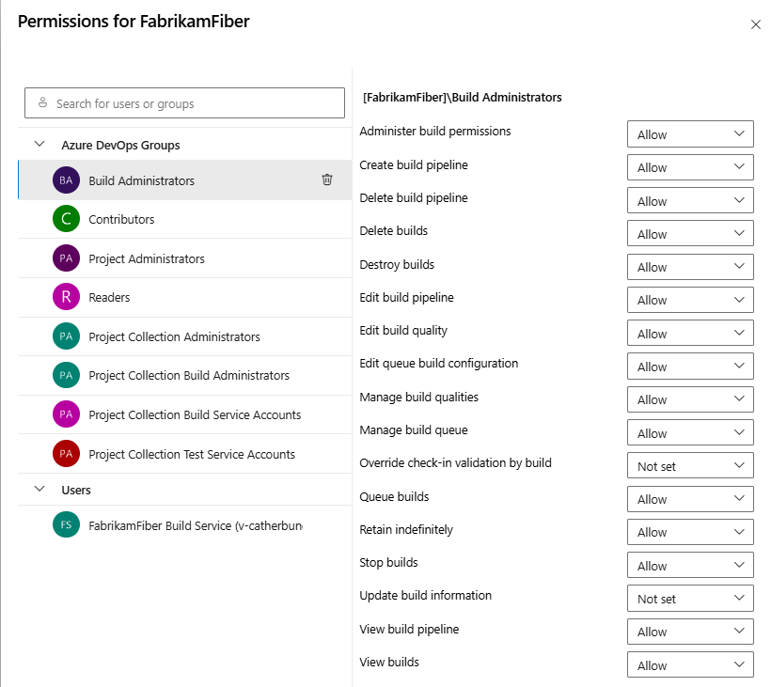Open the Administer build permissions dropdown
Viewport: 771px width, 687px height.
pyautogui.click(x=690, y=133)
